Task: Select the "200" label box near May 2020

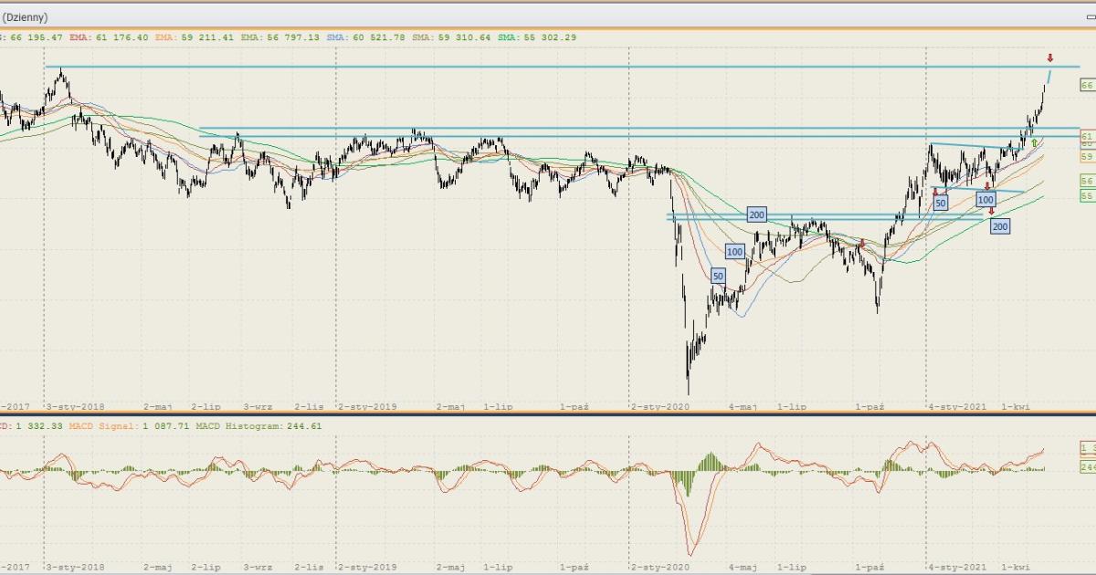Action: coord(756,214)
